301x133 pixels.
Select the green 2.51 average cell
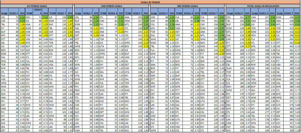click(x=221, y=17)
